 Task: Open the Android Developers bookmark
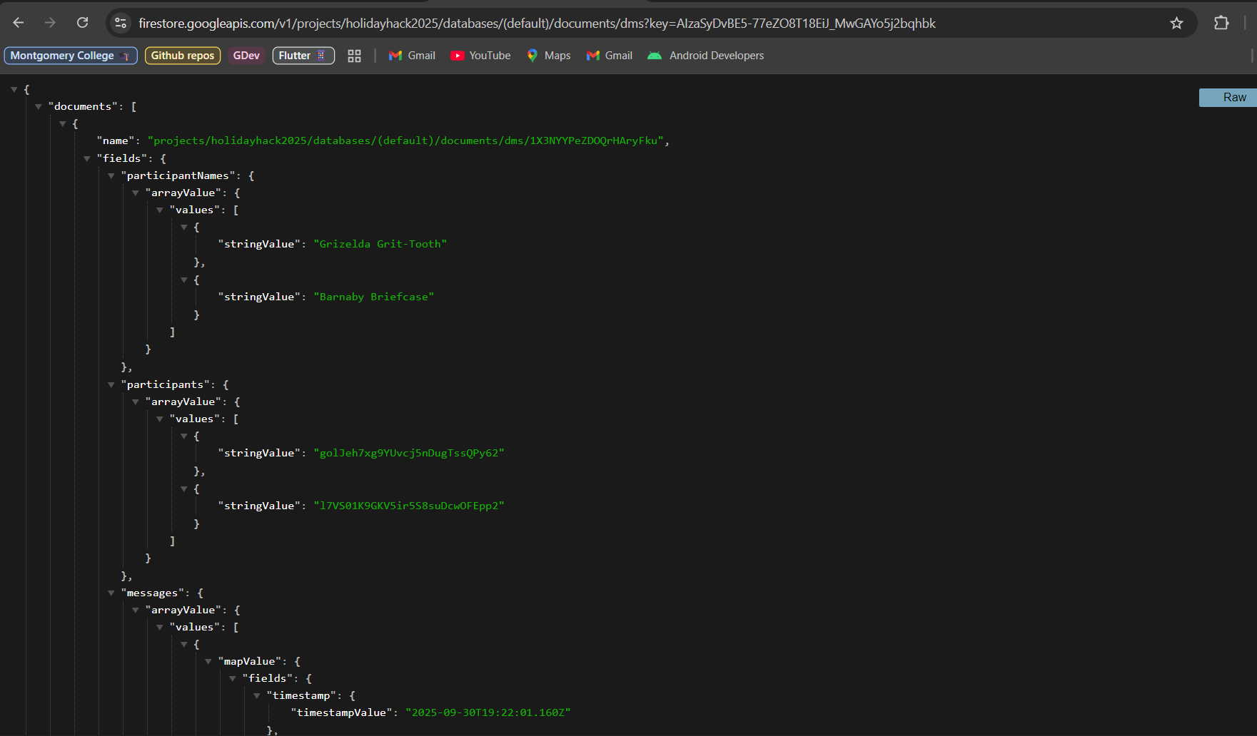pyautogui.click(x=705, y=56)
